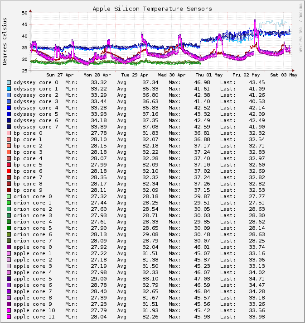The image size is (305, 323).
Task: Click the apple core 4 label
Action: (33, 272)
